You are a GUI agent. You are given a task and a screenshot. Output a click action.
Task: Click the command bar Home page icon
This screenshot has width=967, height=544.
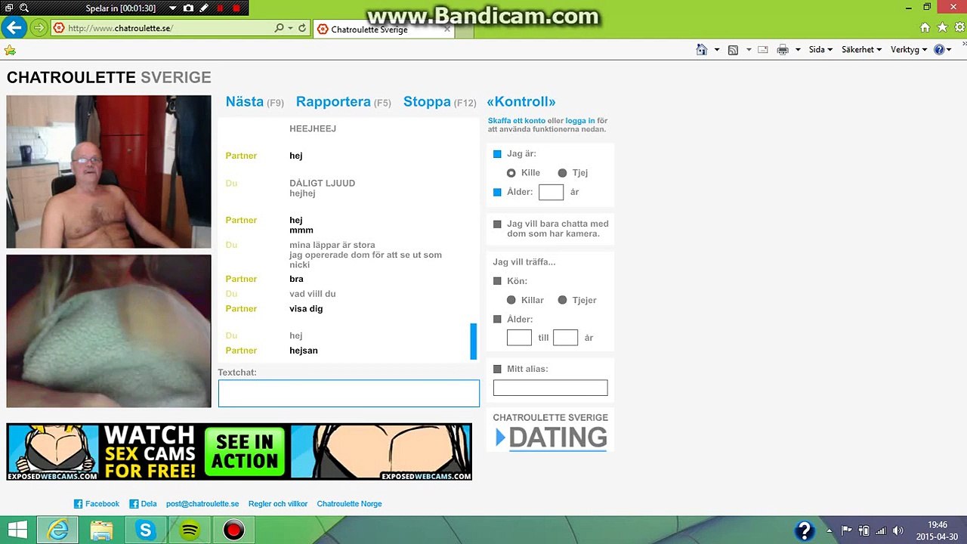pyautogui.click(x=702, y=50)
